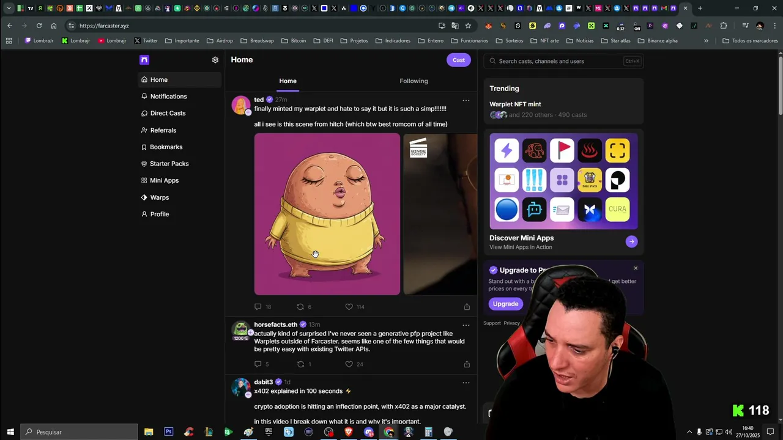Open Todos os marcadores folder

pyautogui.click(x=750, y=41)
